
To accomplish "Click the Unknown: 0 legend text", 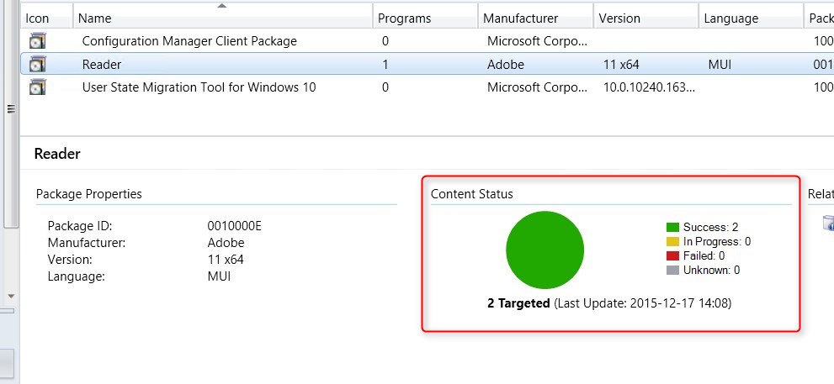I will pyautogui.click(x=712, y=271).
